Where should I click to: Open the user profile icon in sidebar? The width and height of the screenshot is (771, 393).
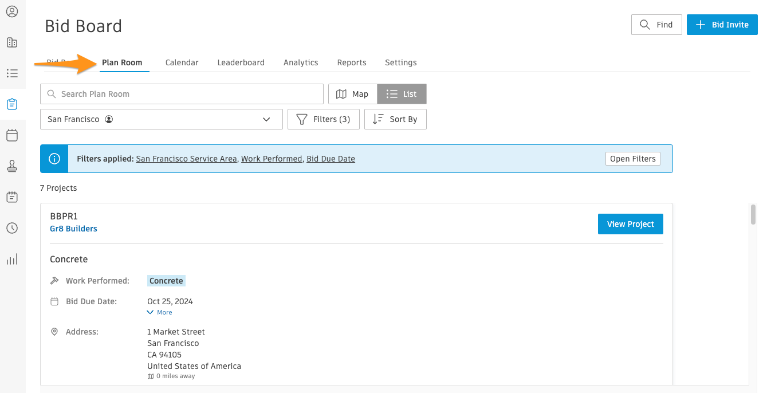[x=12, y=11]
